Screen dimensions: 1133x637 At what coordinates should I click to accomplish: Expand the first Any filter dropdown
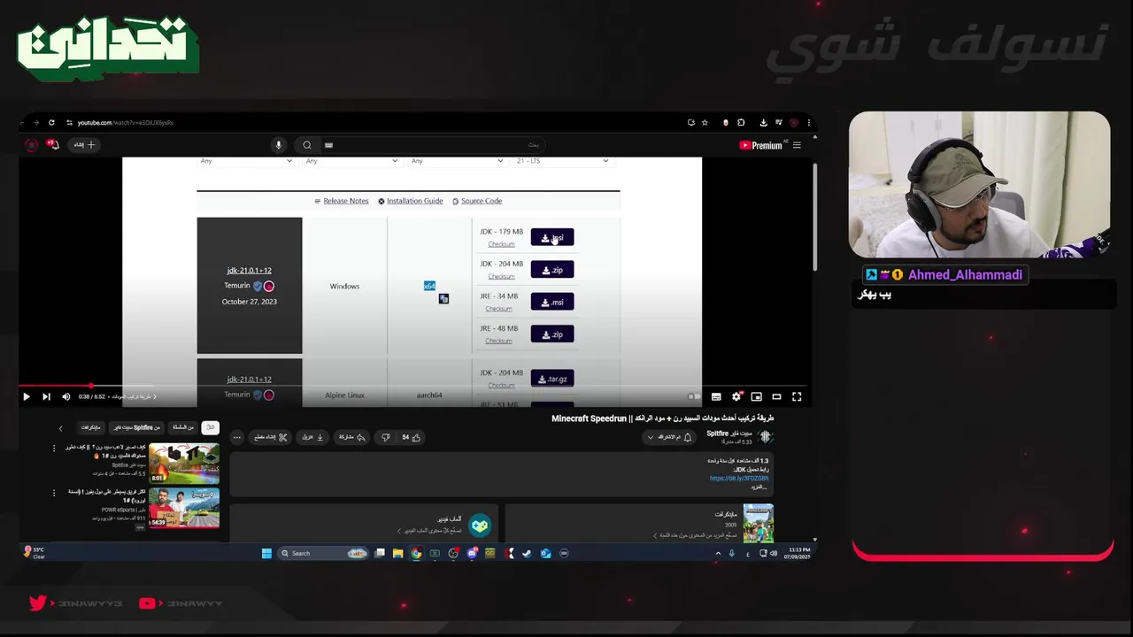(246, 161)
